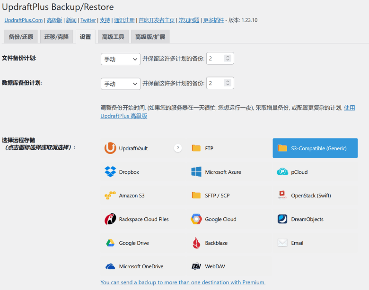Viewport: 369px width, 290px height.
Task: Select the Google Cloud hexagon icon
Action: [x=196, y=219]
